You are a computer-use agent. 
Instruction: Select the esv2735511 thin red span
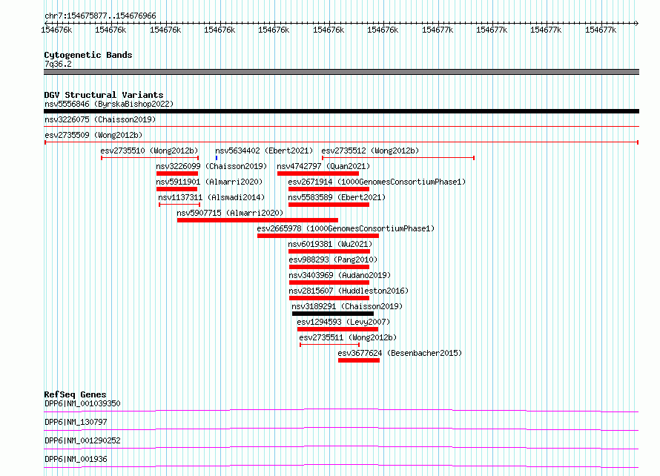pyautogui.click(x=329, y=345)
